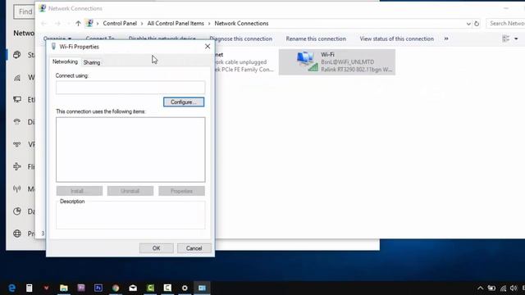Select Data usage icon in Settings sidebar
This screenshot has height=295, width=525.
pyautogui.click(x=17, y=211)
